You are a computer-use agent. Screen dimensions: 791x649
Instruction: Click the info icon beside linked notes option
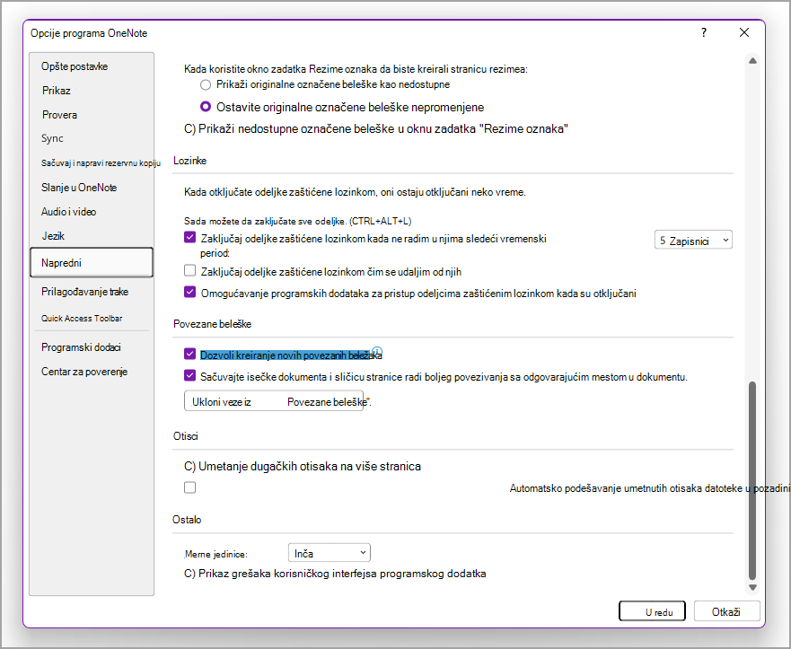pyautogui.click(x=377, y=352)
